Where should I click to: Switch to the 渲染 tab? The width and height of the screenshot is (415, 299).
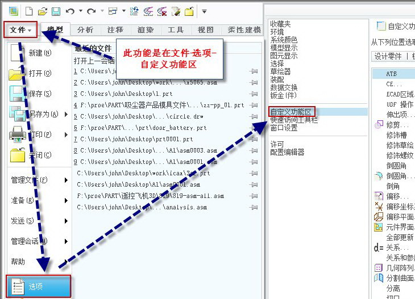coord(146,30)
